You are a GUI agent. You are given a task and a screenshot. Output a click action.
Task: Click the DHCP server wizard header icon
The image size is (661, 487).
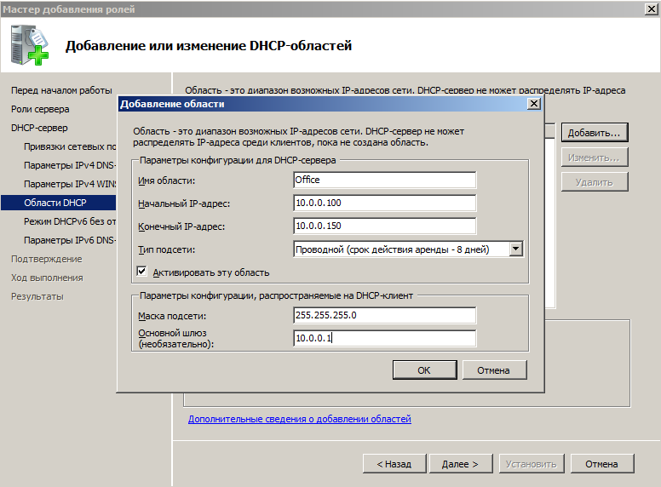click(30, 45)
